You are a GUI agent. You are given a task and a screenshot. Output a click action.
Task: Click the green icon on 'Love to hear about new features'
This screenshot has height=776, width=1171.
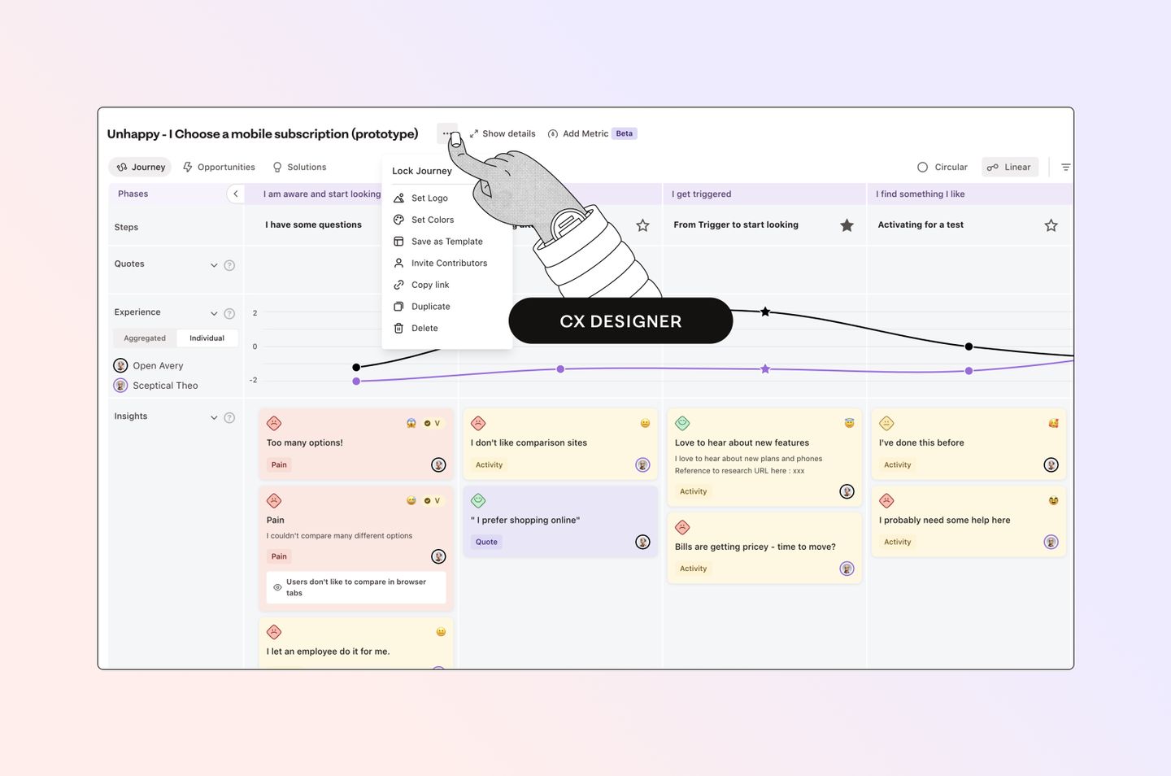pyautogui.click(x=682, y=423)
